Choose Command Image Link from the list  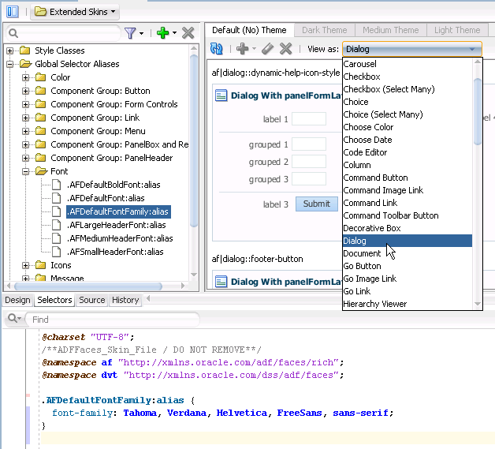(x=408, y=190)
